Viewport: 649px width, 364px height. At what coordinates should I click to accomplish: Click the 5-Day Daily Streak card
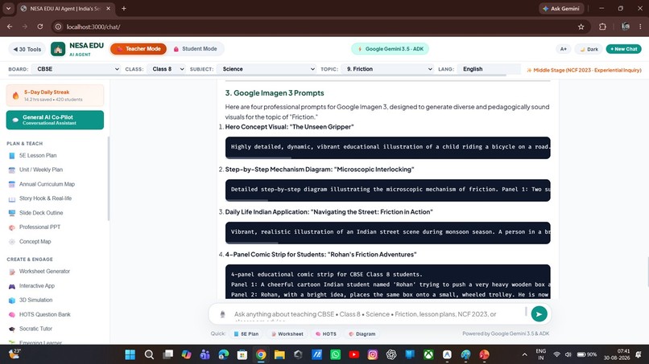[x=55, y=96]
